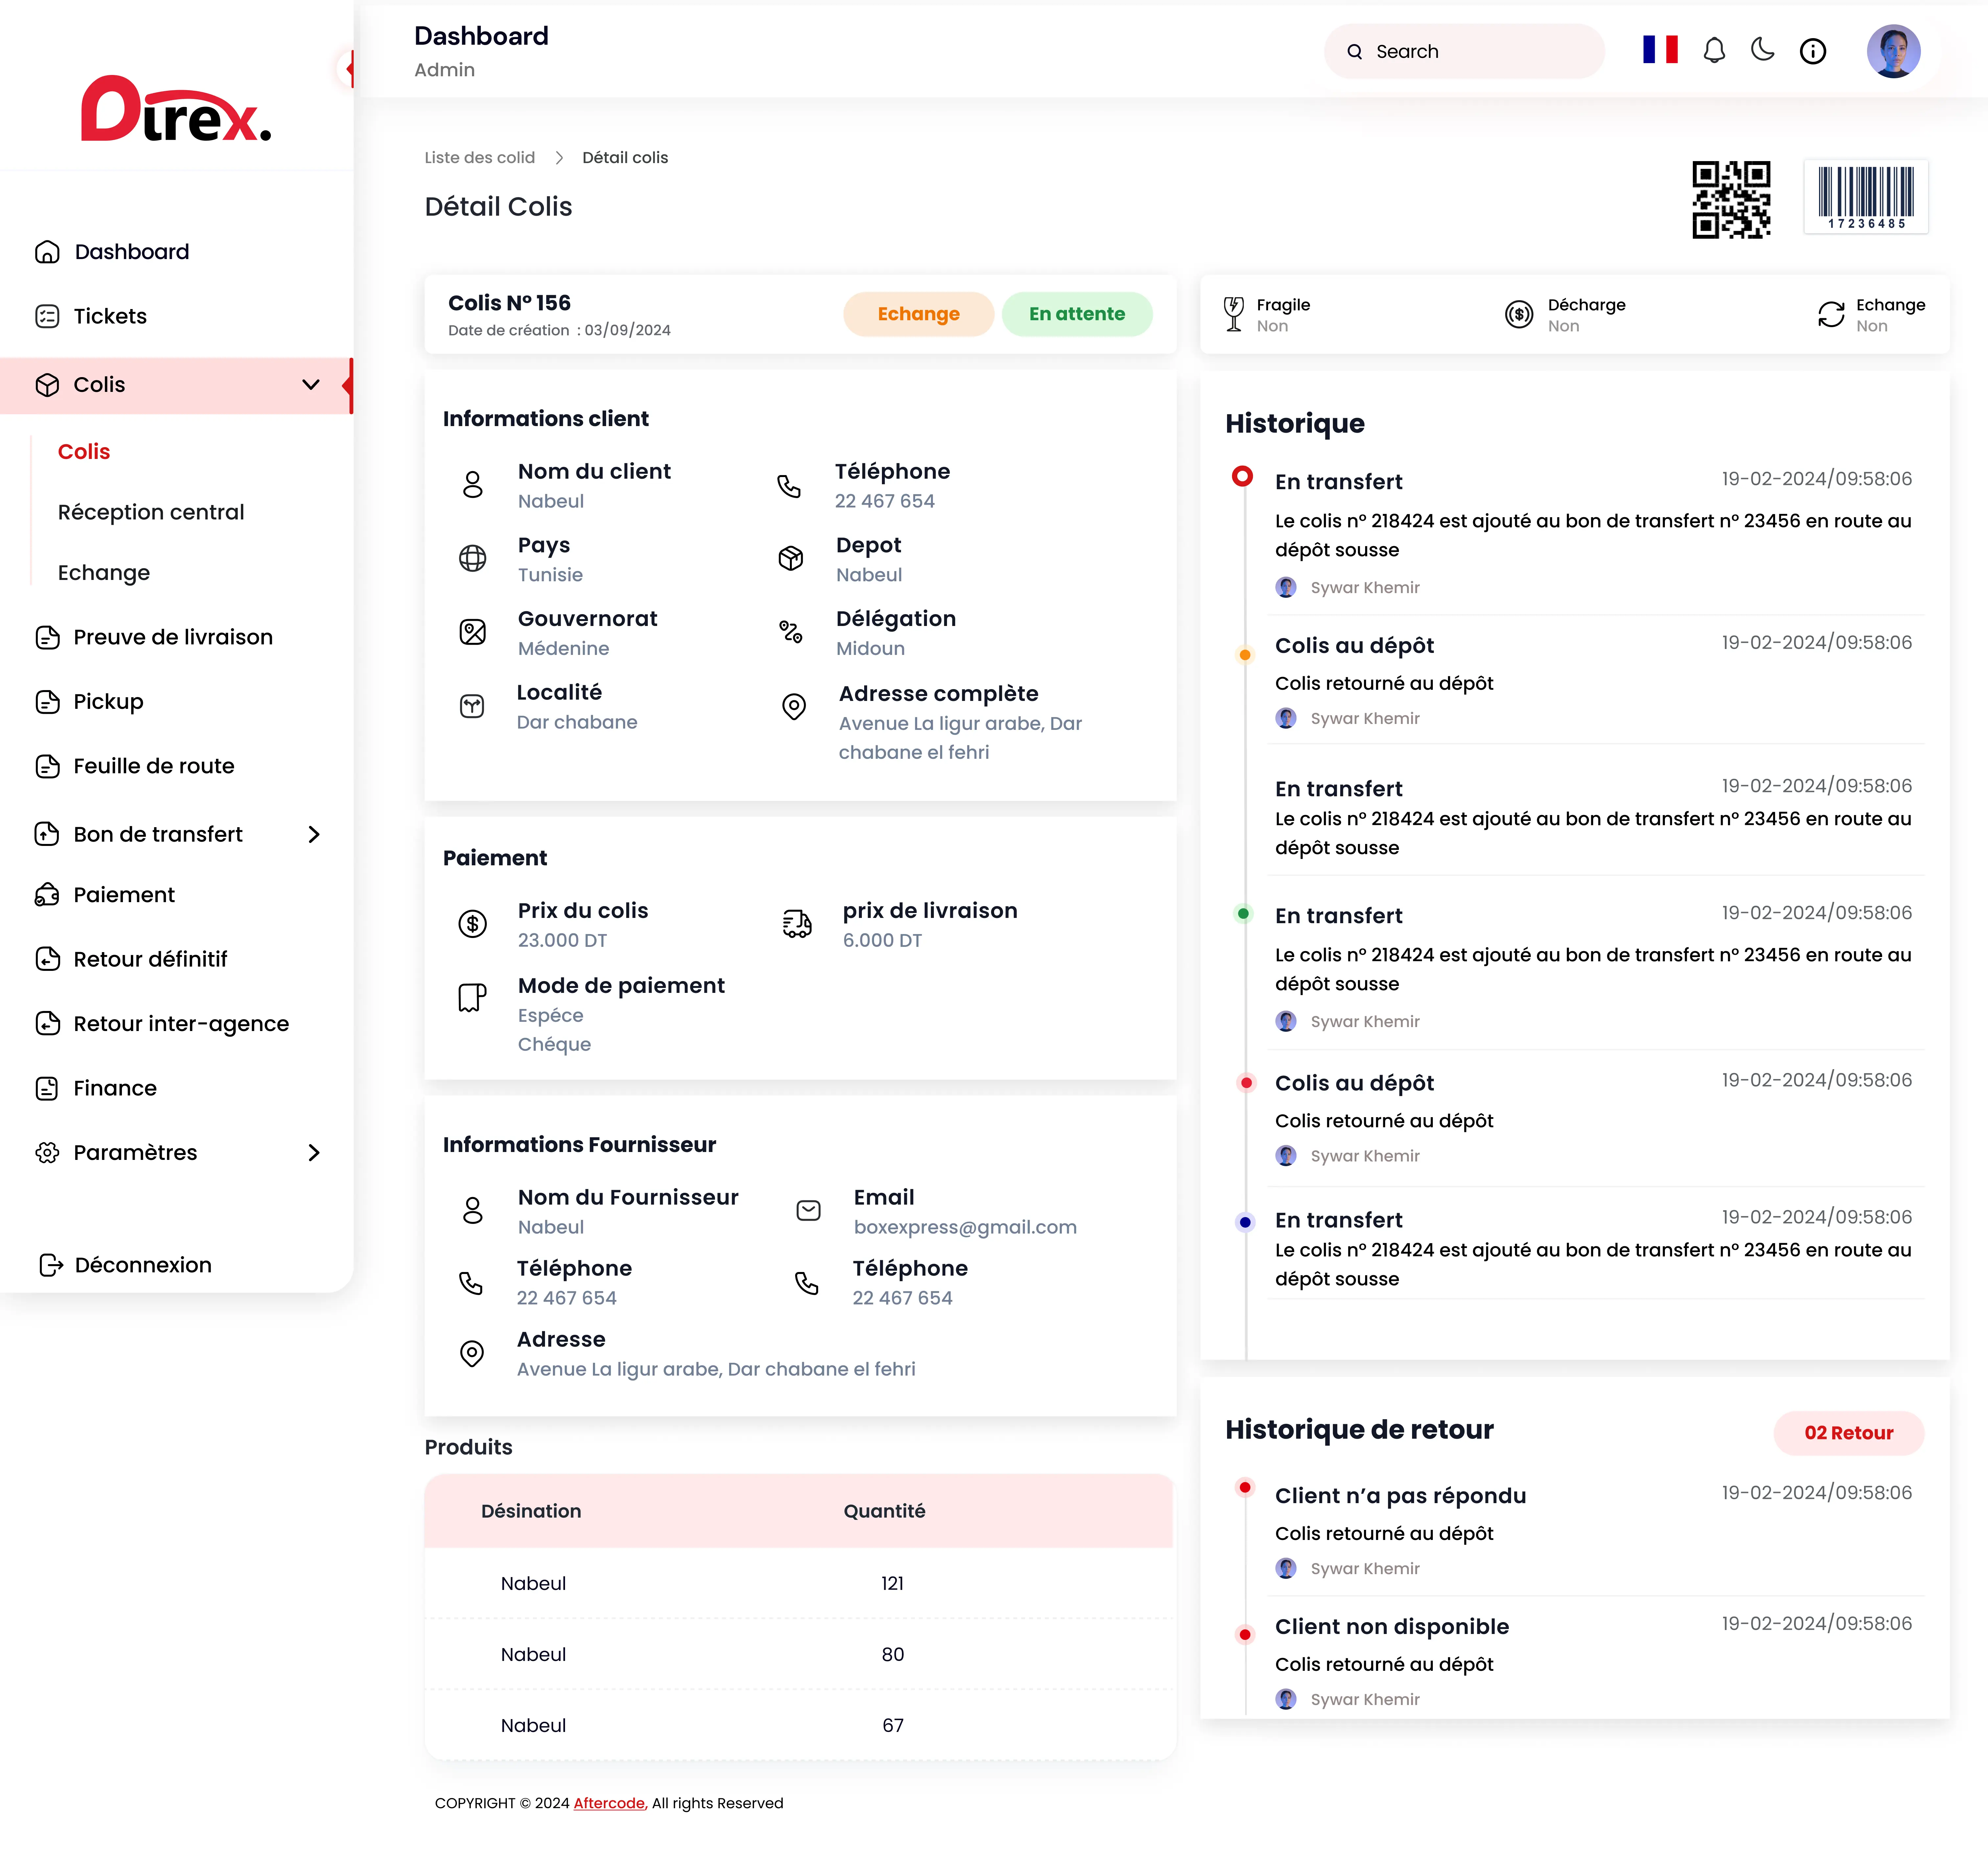Collapse the sidebar with red arrow
The width and height of the screenshot is (1988, 1849).
(x=348, y=69)
